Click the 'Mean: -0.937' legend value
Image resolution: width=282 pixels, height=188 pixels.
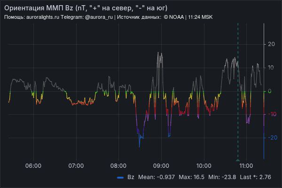click(x=157, y=177)
